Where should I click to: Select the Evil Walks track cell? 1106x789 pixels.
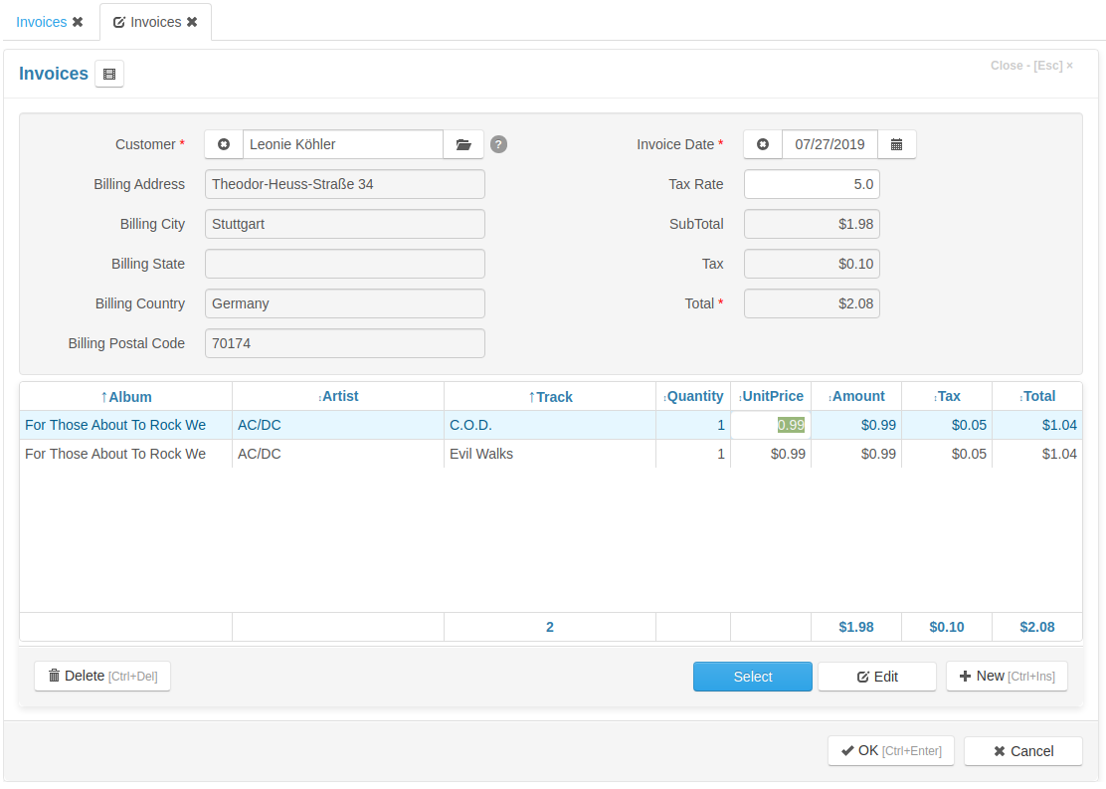pyautogui.click(x=550, y=454)
